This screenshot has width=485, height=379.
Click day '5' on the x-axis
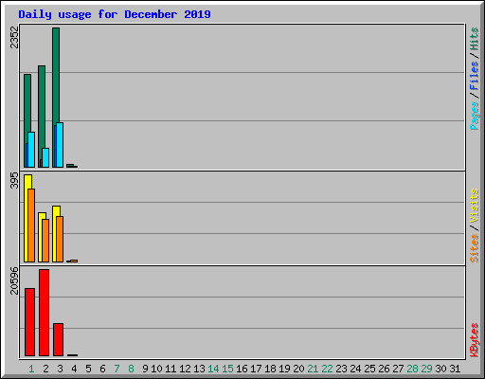pos(88,369)
